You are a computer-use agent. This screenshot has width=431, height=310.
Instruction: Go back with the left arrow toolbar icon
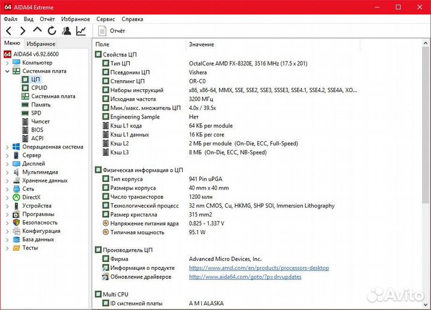[9, 31]
